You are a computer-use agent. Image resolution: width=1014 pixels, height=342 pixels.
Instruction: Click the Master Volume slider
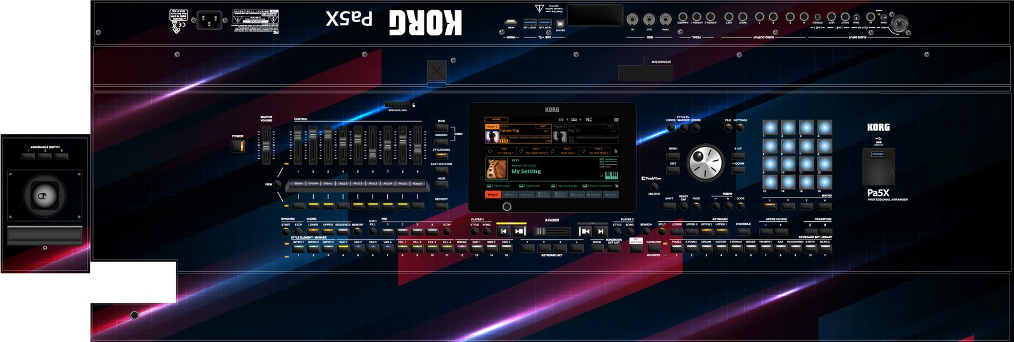pos(266,144)
